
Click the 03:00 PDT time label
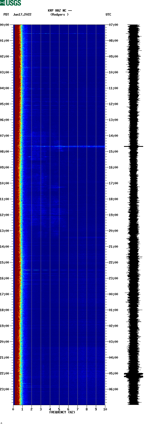(5, 72)
